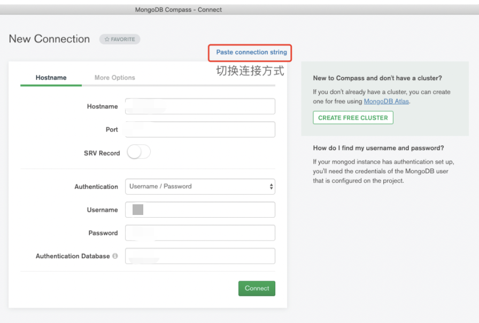Screen dimensions: 479x323
Task: Open the More Options tab
Action: pos(114,78)
